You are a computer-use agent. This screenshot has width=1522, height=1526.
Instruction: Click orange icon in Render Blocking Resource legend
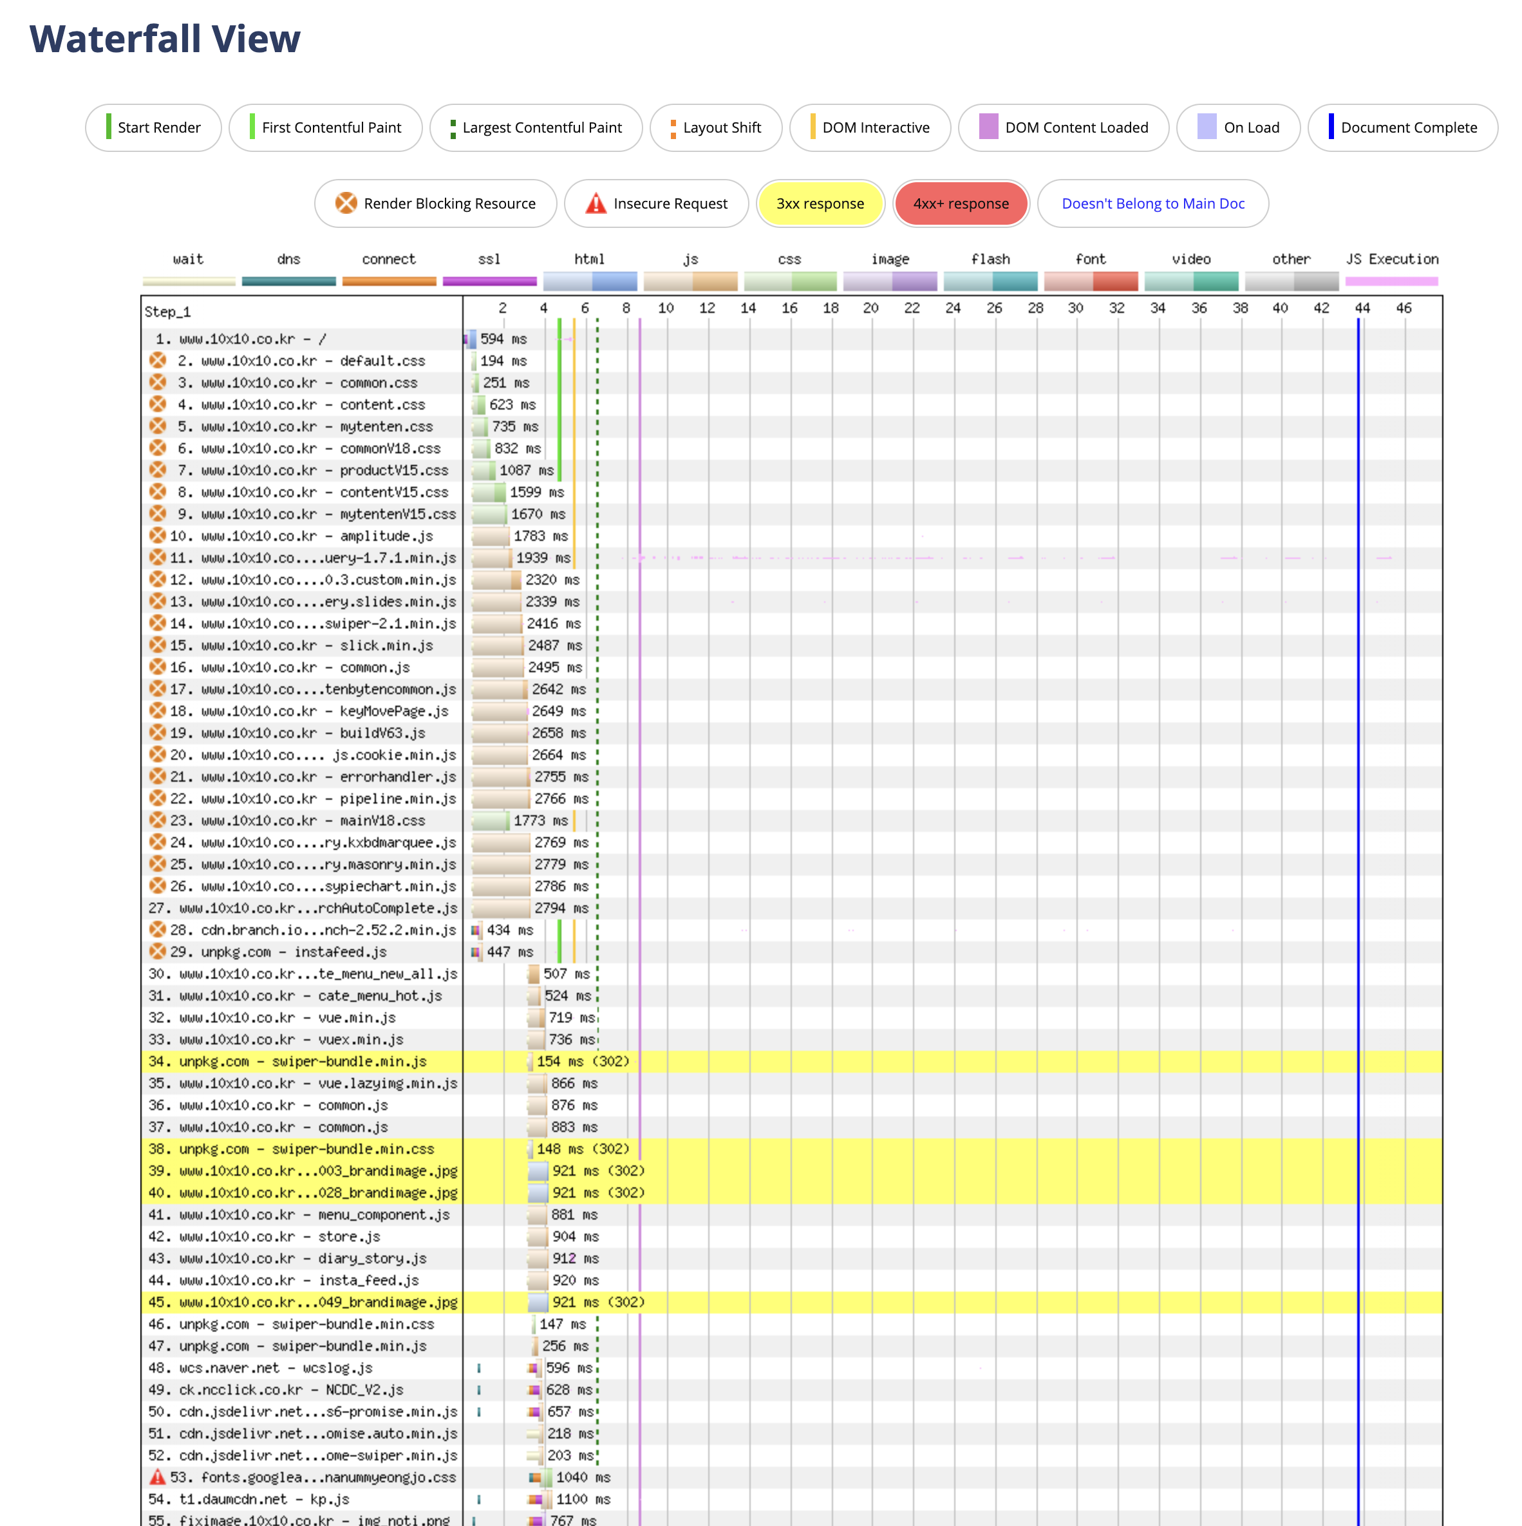(x=346, y=203)
